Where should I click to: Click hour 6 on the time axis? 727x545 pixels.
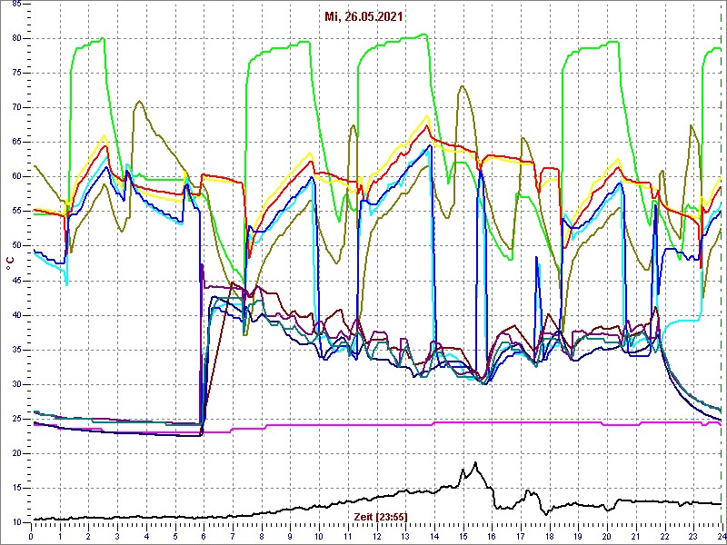204,536
